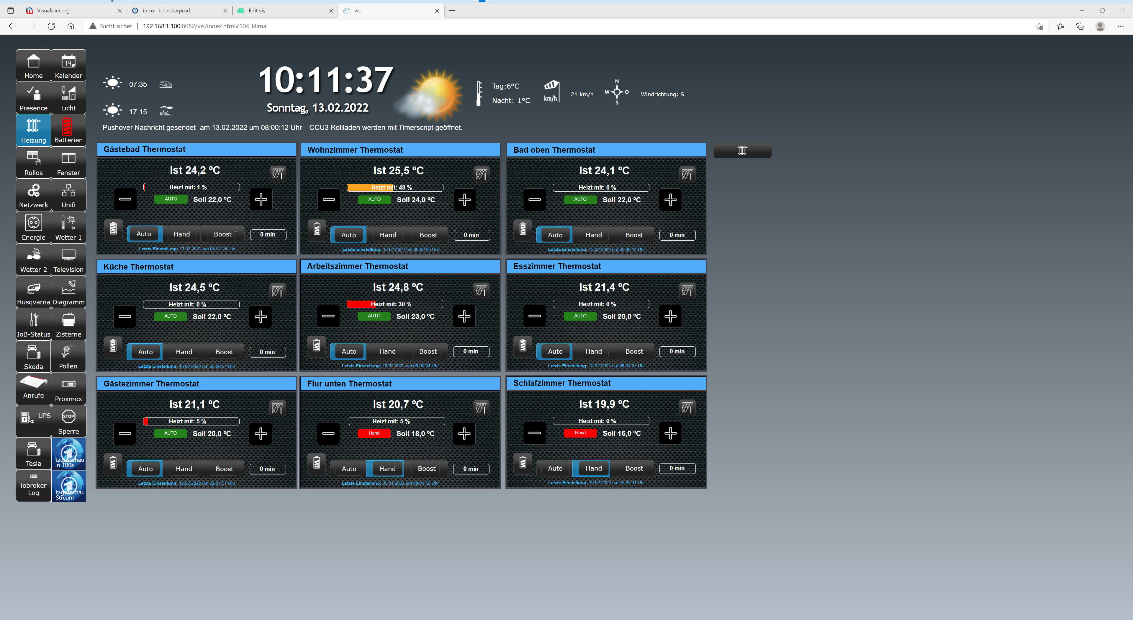Open the Zisterne page icon
1133x620 pixels.
point(68,324)
